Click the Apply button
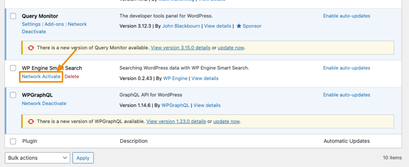The height and width of the screenshot is (167, 409). [83, 158]
